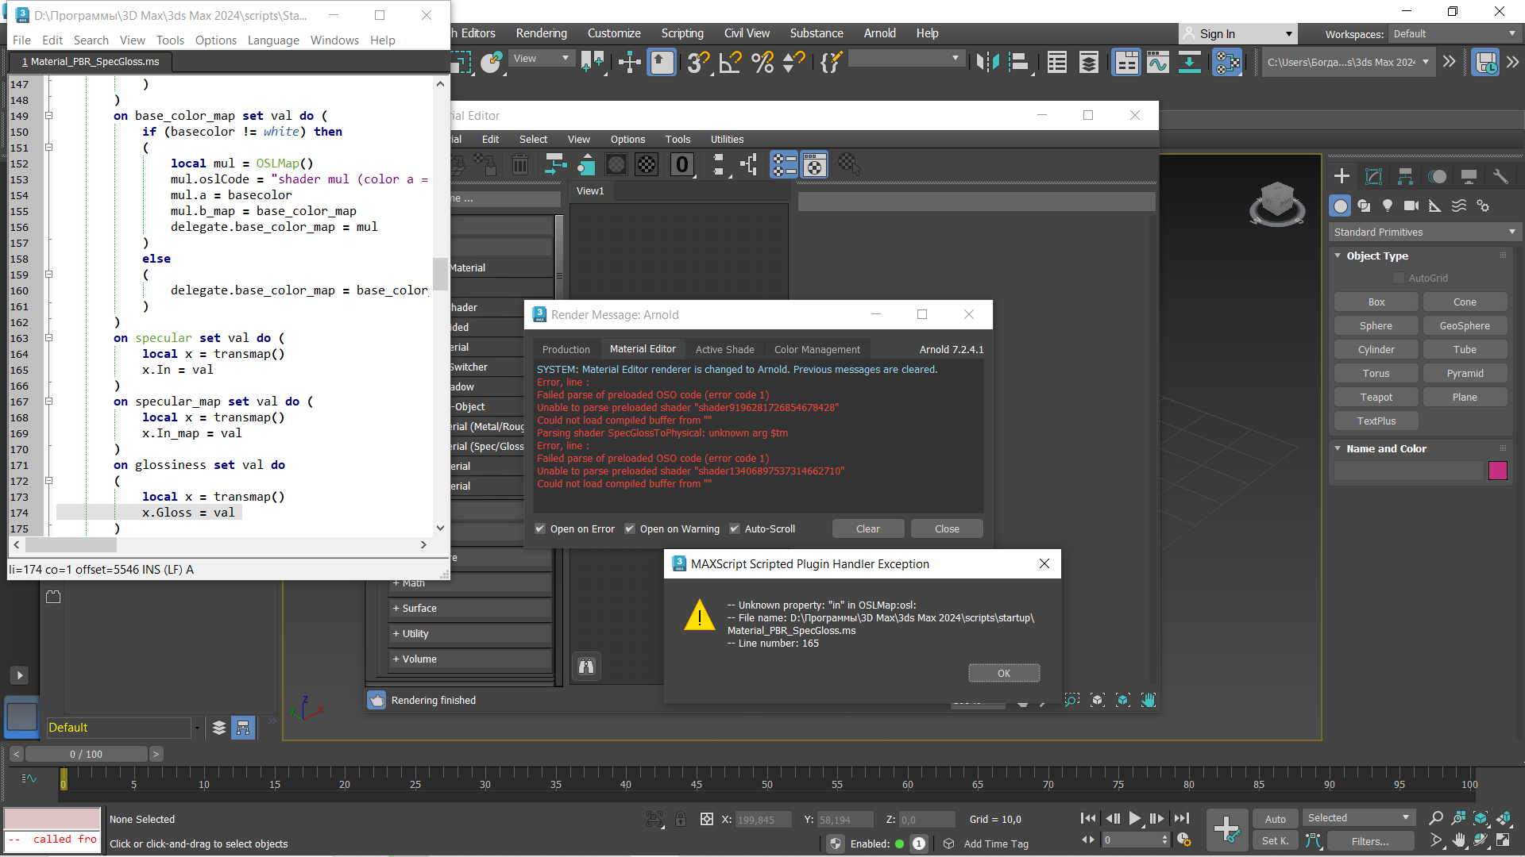Switch to the Production tab

(x=566, y=349)
